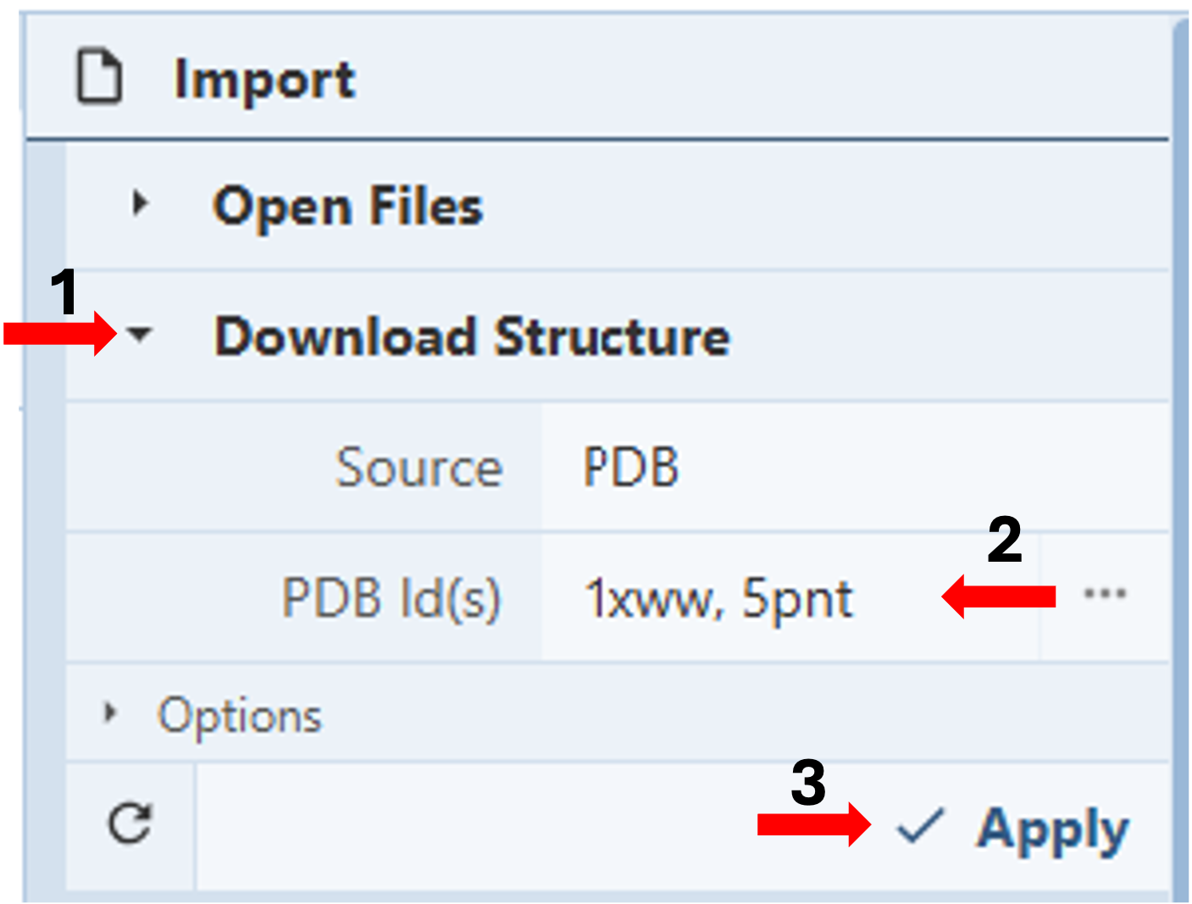Click the circular reset arrow icon
Screen dimensions: 1192x904
pyautogui.click(x=130, y=824)
